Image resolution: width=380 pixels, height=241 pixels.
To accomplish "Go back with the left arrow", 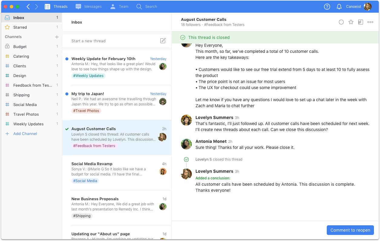I will tap(28, 6).
